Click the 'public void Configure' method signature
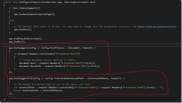182x103 pixels. tap(49, 2)
